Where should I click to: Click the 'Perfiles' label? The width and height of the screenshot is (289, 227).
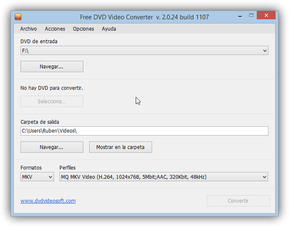pos(67,167)
